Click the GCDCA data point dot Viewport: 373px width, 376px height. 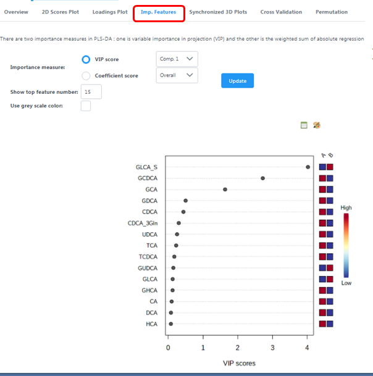(263, 178)
